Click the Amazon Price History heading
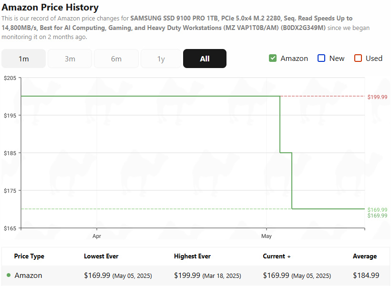Viewport: 391px width, 286px height. (x=50, y=8)
